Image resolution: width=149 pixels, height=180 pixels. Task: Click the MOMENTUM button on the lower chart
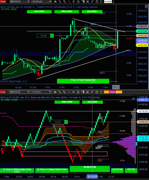[x=90, y=169]
